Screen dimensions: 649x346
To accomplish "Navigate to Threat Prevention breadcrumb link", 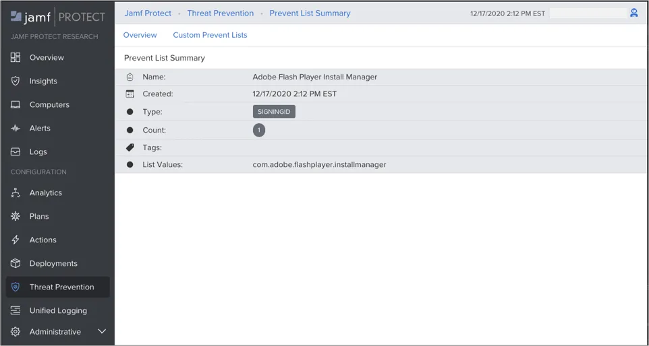I will [220, 13].
